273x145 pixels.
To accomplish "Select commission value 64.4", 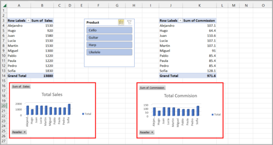I will tap(200, 31).
